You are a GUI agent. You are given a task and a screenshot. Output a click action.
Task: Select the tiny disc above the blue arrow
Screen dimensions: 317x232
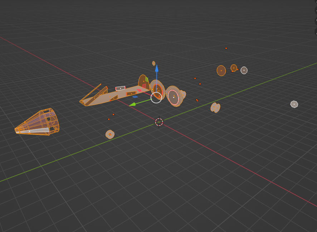(x=153, y=63)
